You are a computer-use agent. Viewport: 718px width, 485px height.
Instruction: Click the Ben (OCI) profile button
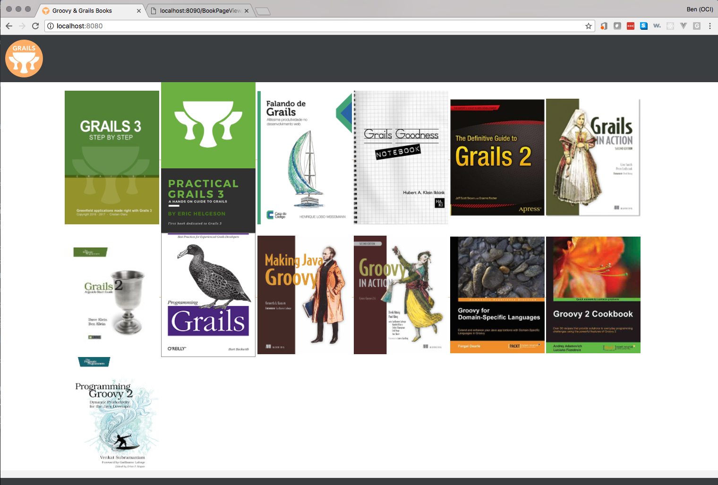click(x=700, y=9)
